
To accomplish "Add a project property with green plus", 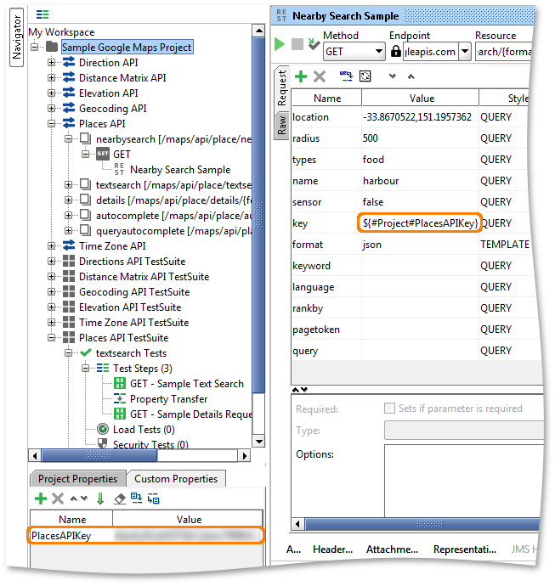I will click(x=41, y=499).
